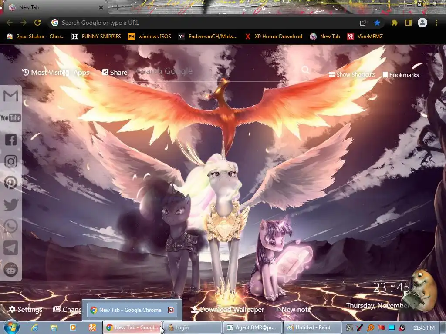Click the Change wallpaper option
This screenshot has height=334, width=446.
tap(68, 309)
